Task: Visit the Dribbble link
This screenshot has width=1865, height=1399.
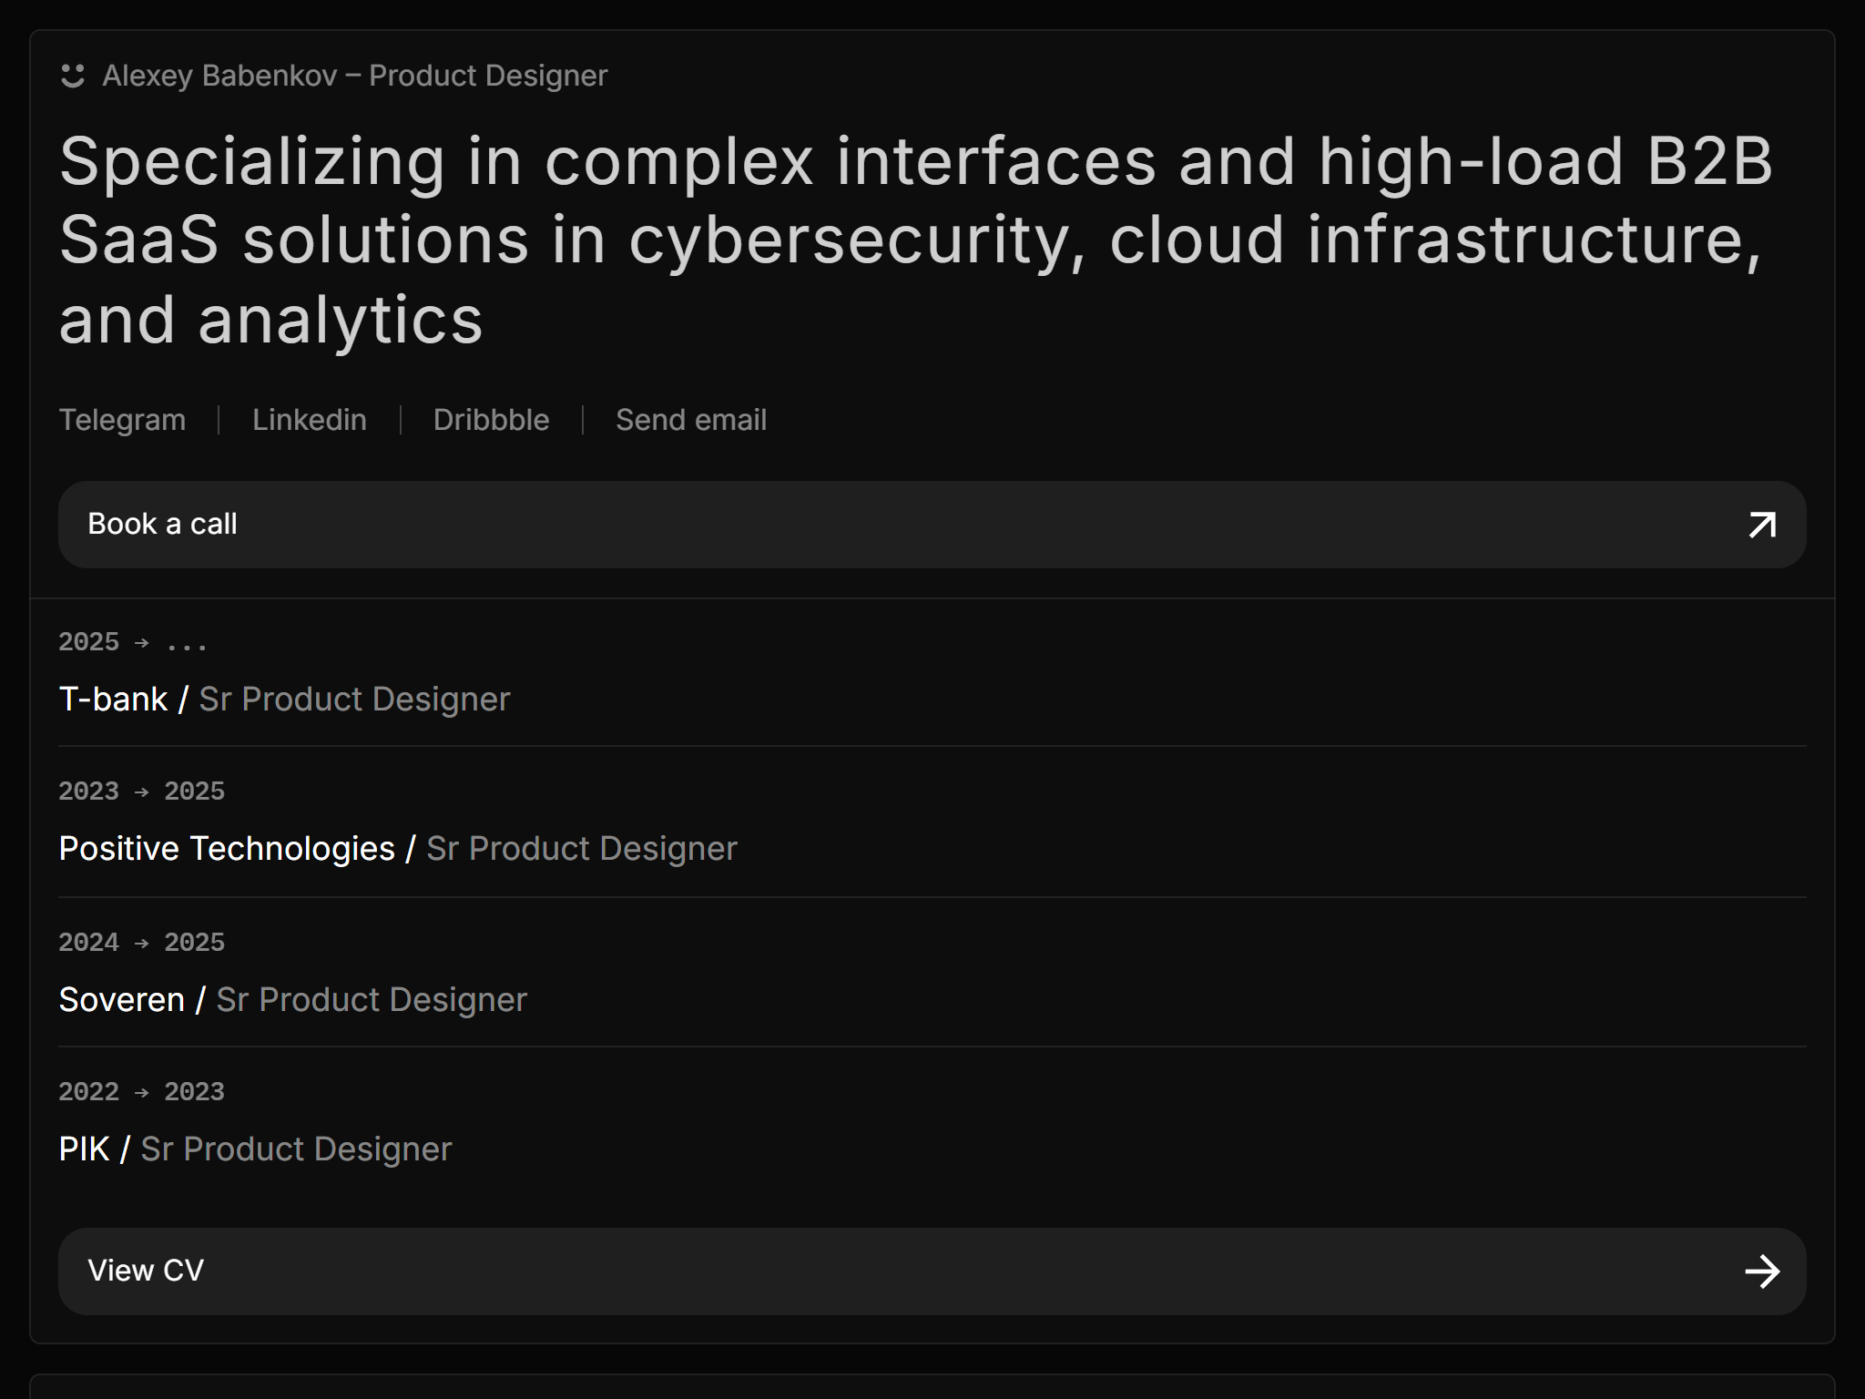Action: tap(491, 420)
